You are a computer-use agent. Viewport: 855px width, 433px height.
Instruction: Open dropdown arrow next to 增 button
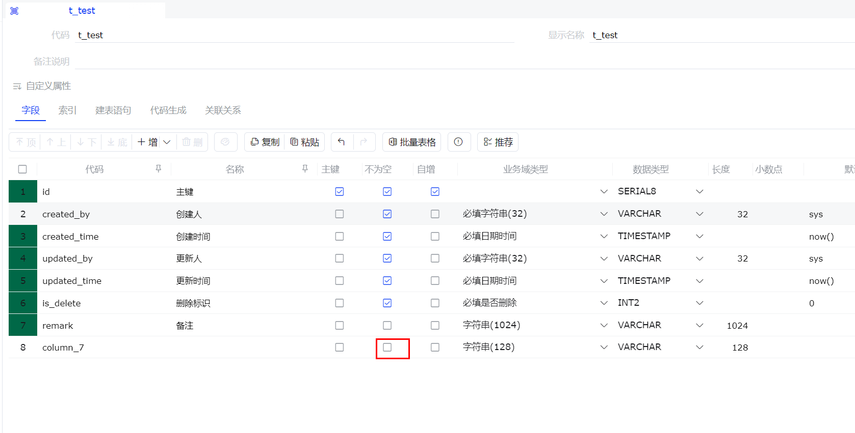tap(167, 142)
